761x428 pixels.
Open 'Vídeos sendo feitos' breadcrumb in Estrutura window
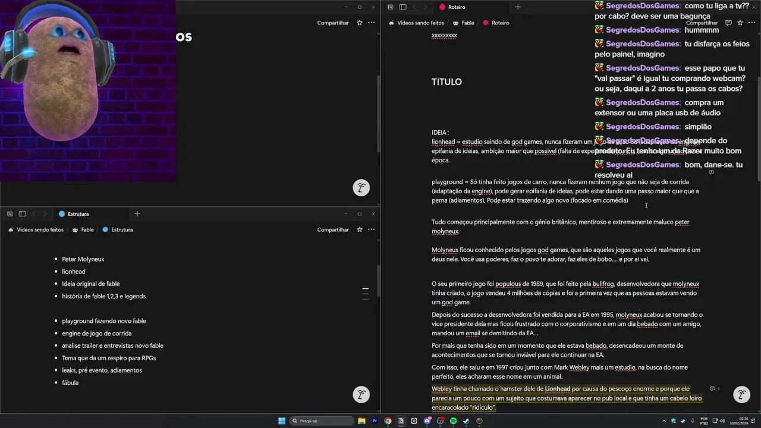(x=36, y=229)
